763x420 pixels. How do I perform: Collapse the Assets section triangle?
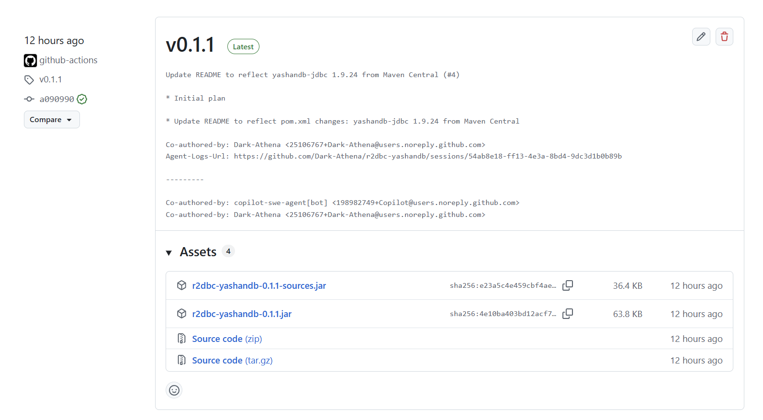[x=169, y=252]
